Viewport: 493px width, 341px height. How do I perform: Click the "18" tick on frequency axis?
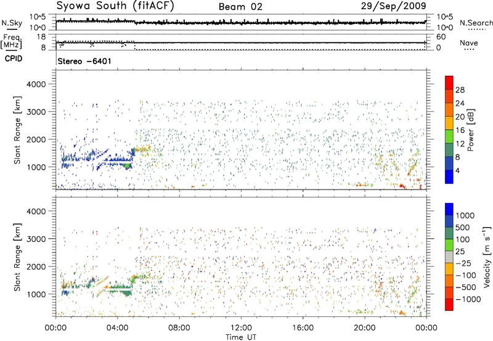41,37
